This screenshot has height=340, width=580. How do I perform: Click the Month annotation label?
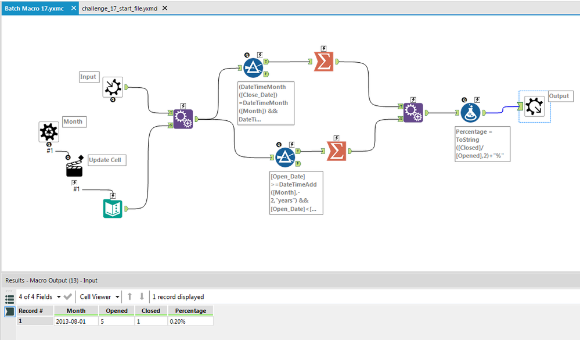click(74, 121)
